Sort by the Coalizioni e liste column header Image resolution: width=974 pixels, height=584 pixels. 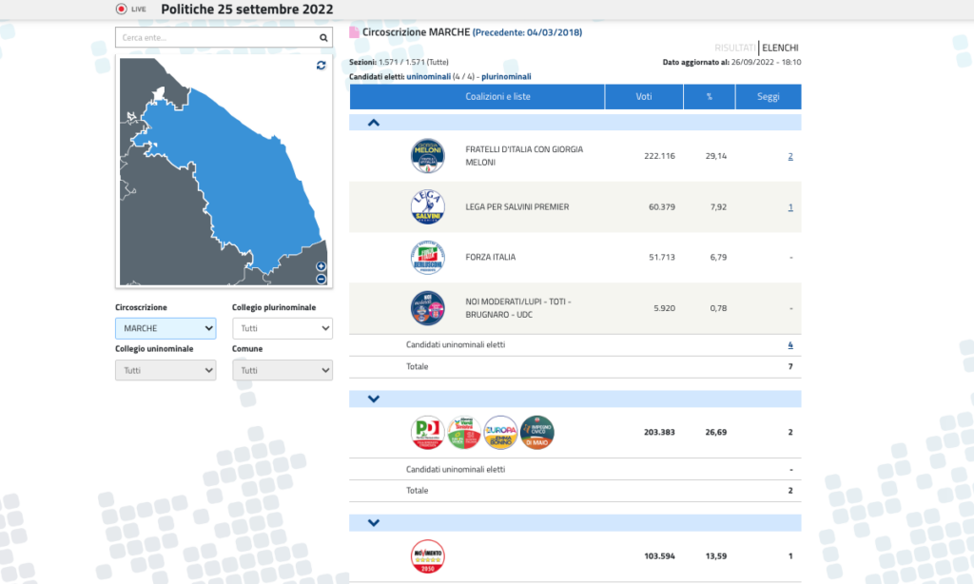477,97
